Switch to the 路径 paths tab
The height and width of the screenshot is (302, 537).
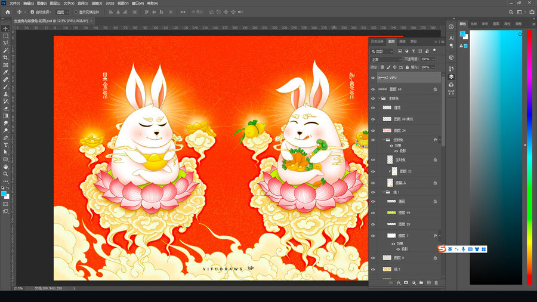(413, 41)
